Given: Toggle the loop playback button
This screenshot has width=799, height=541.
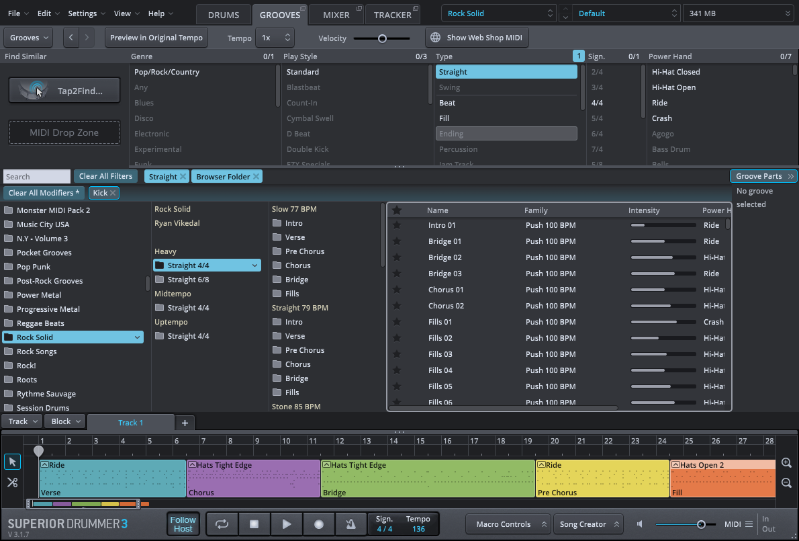Looking at the screenshot, I should 222,524.
